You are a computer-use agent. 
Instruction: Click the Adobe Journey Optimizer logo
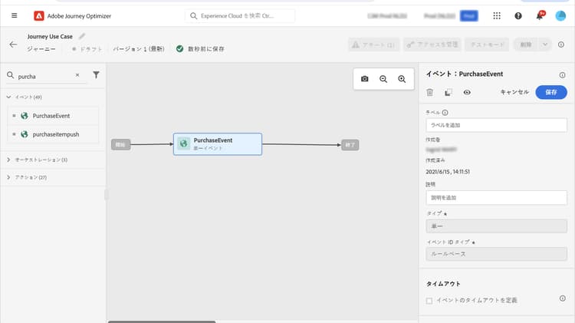click(x=39, y=16)
